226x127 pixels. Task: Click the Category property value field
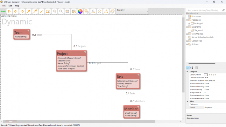(215, 104)
